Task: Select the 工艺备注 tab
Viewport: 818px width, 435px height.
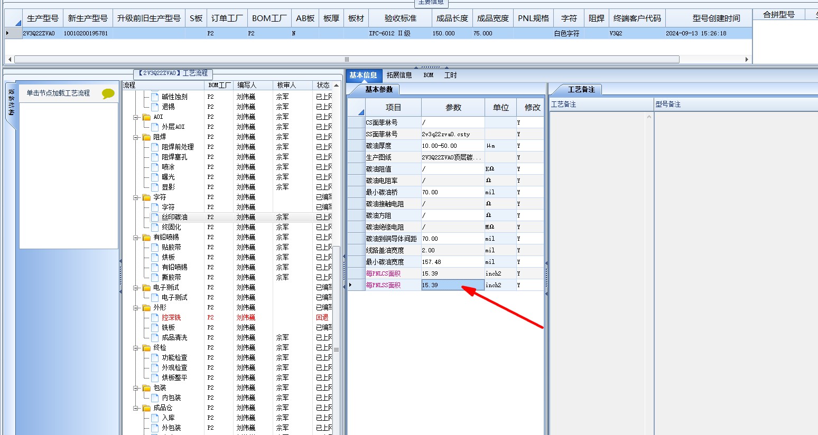Action: [x=581, y=90]
